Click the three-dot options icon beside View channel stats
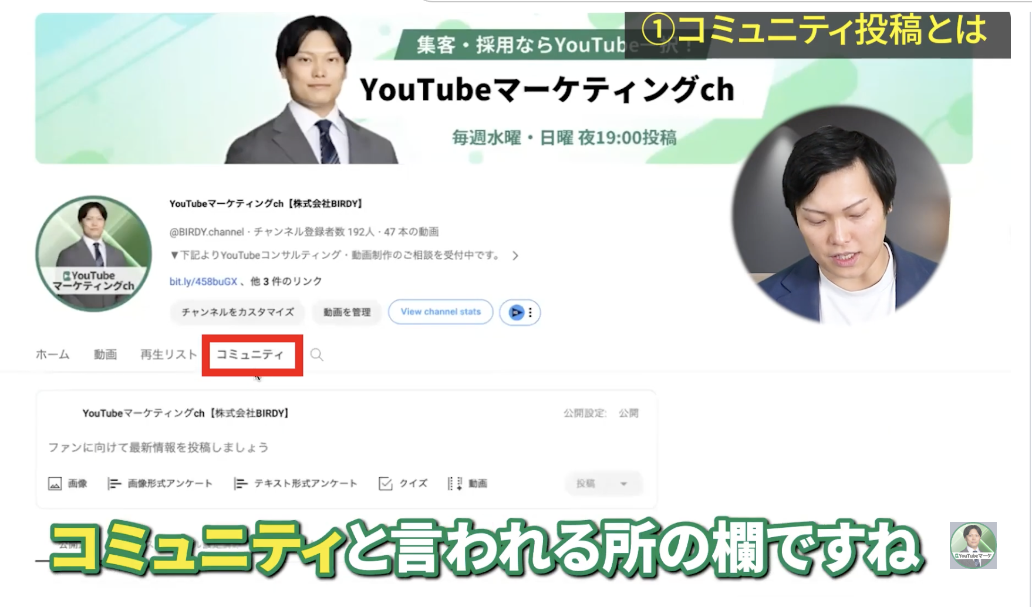Image resolution: width=1032 pixels, height=607 pixels. pos(531,312)
